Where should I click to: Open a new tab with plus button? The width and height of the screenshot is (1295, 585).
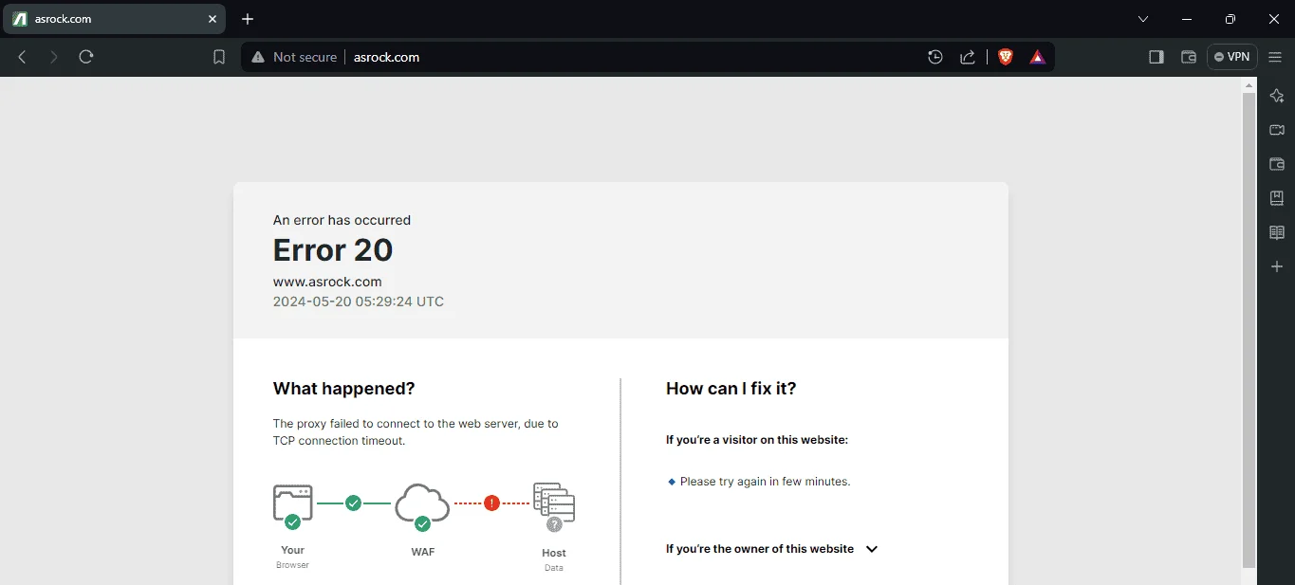248,19
